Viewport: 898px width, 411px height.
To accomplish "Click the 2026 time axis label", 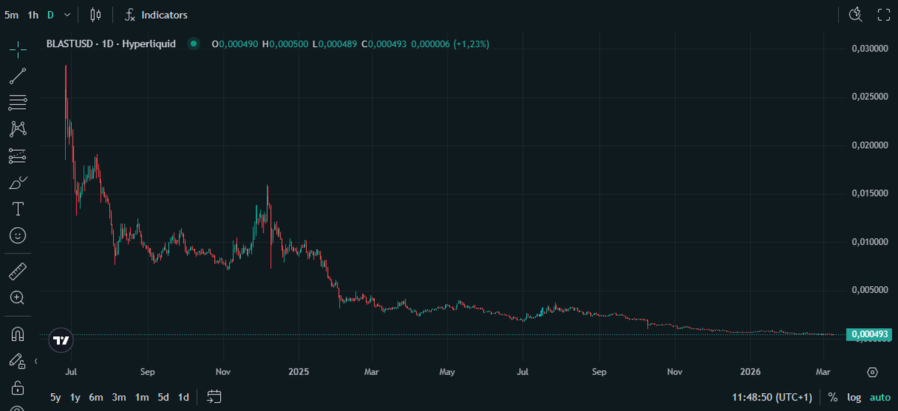I will click(x=751, y=371).
